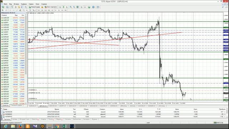Open the Profiles toolbar icon

pyautogui.click(x=7, y=7)
